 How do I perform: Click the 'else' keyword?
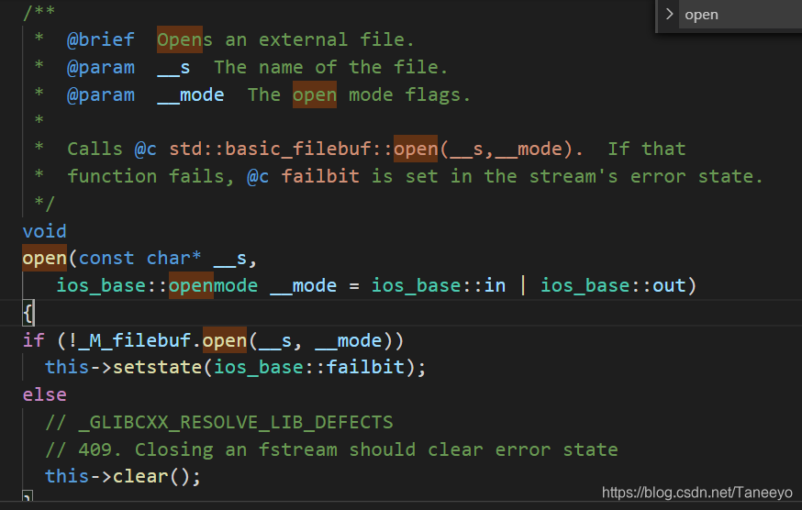[x=44, y=395]
